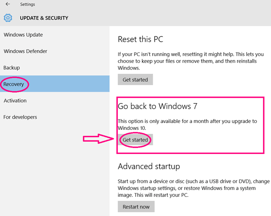Click Get started under Go back to Windows 7
This screenshot has width=271, height=216.
point(135,140)
